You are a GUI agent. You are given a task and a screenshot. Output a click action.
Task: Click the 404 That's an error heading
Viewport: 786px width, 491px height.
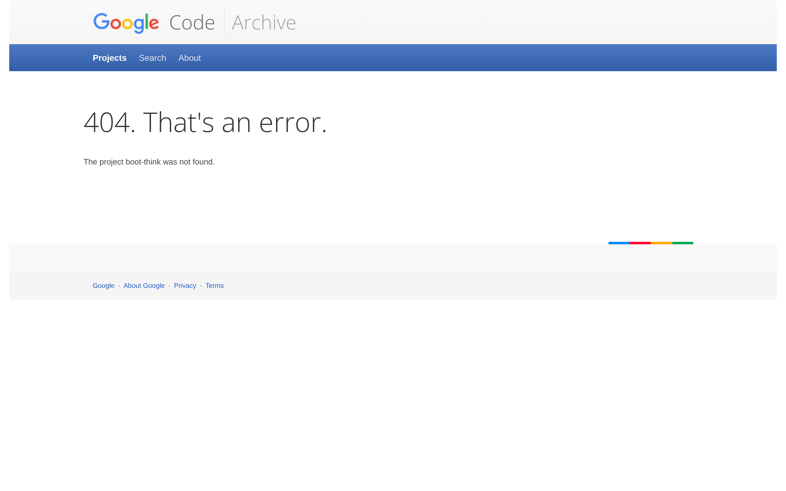click(x=205, y=122)
